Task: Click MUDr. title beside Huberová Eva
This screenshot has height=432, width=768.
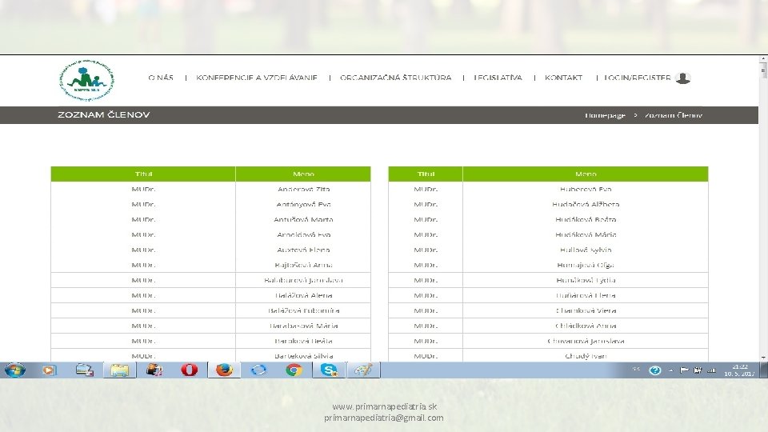Action: tap(426, 189)
